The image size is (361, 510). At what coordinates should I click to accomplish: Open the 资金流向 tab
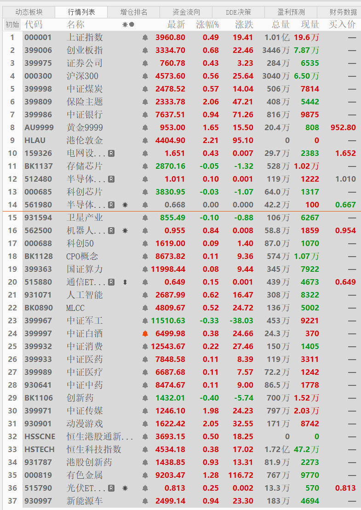tap(186, 12)
